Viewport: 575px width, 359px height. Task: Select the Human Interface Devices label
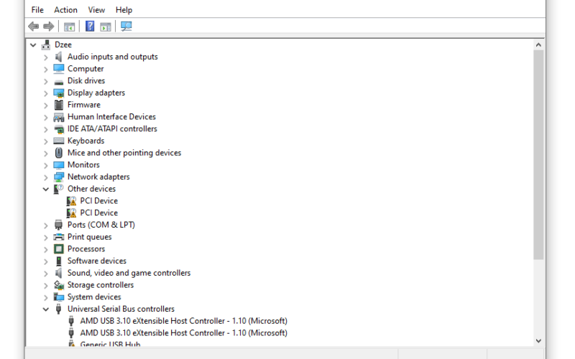tap(111, 117)
